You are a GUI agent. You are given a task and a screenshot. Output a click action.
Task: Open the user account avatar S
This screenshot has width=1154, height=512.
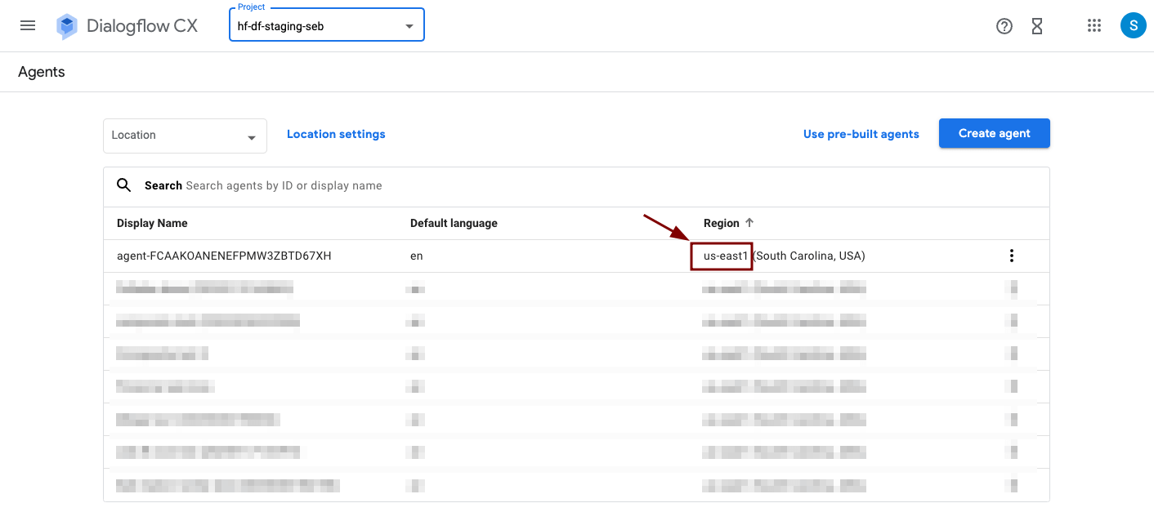(1133, 25)
